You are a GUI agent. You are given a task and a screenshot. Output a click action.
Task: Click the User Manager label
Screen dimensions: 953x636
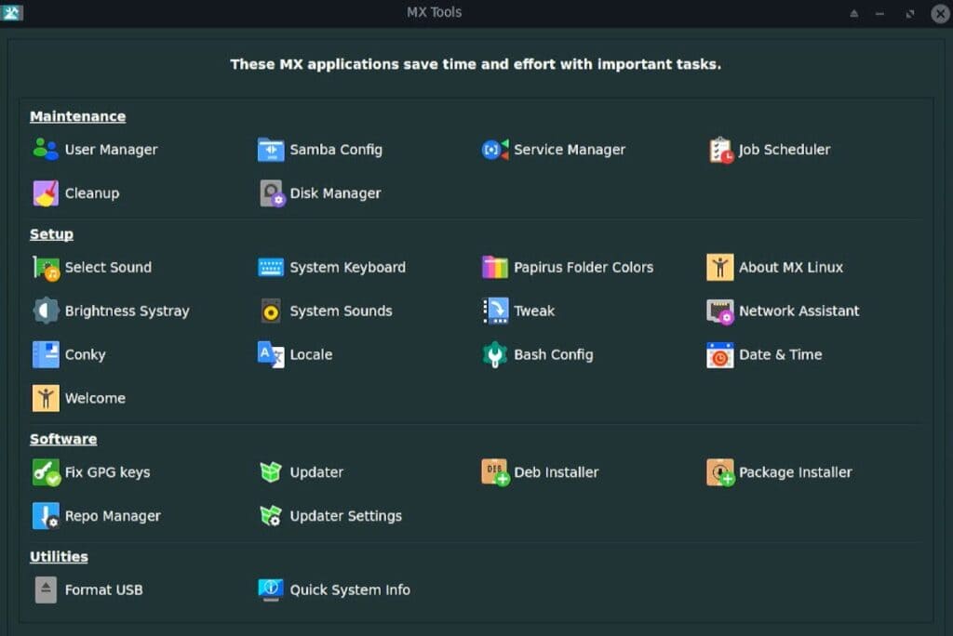coord(112,150)
